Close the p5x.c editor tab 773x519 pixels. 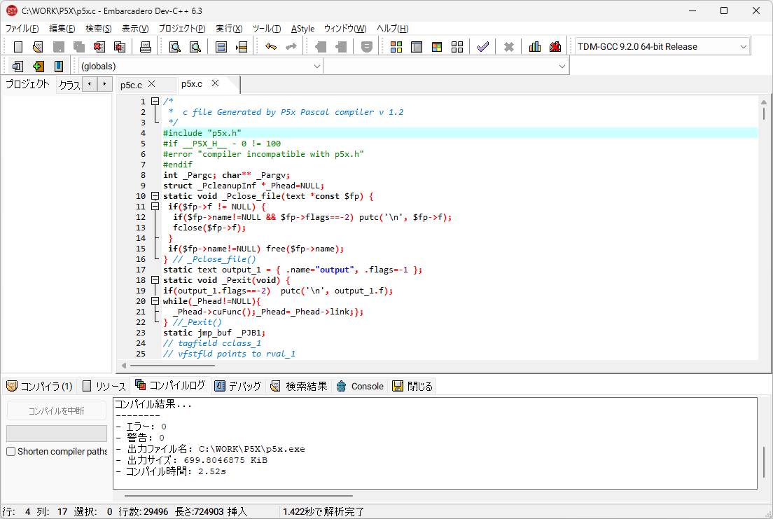pos(216,83)
